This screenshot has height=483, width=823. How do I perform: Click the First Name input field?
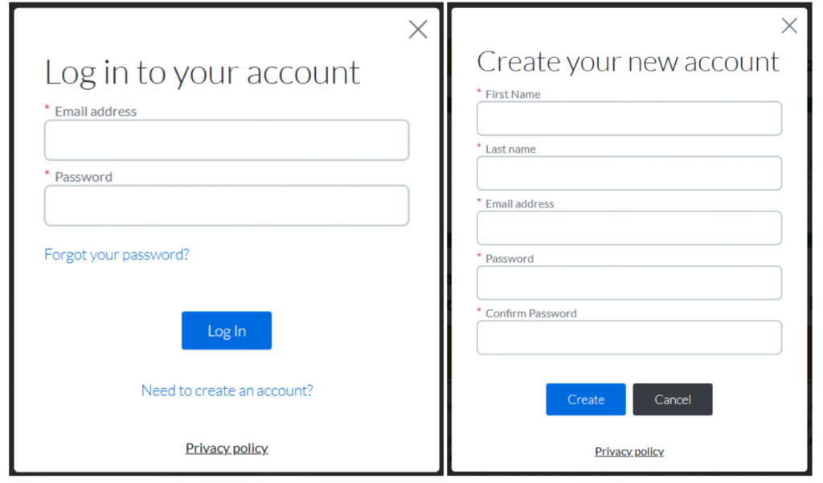click(629, 119)
